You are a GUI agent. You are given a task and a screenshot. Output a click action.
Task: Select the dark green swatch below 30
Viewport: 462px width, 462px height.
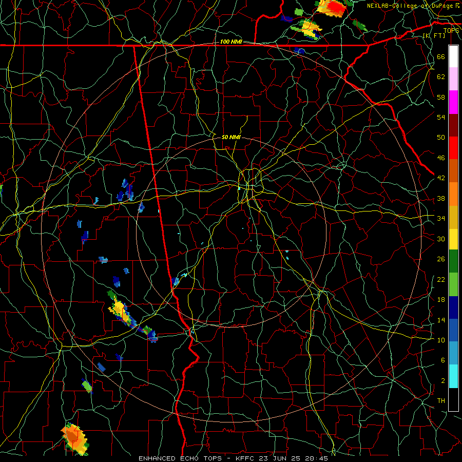point(453,261)
